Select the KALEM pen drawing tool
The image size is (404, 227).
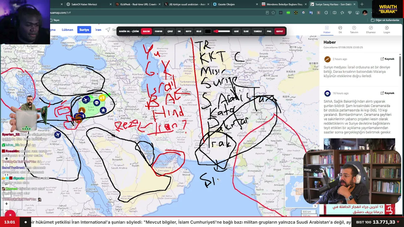click(x=146, y=31)
